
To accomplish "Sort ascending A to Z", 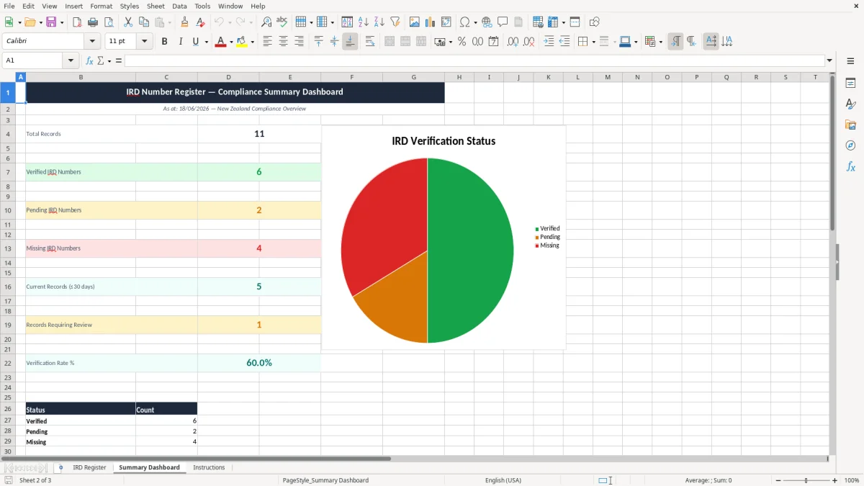I will (x=364, y=22).
